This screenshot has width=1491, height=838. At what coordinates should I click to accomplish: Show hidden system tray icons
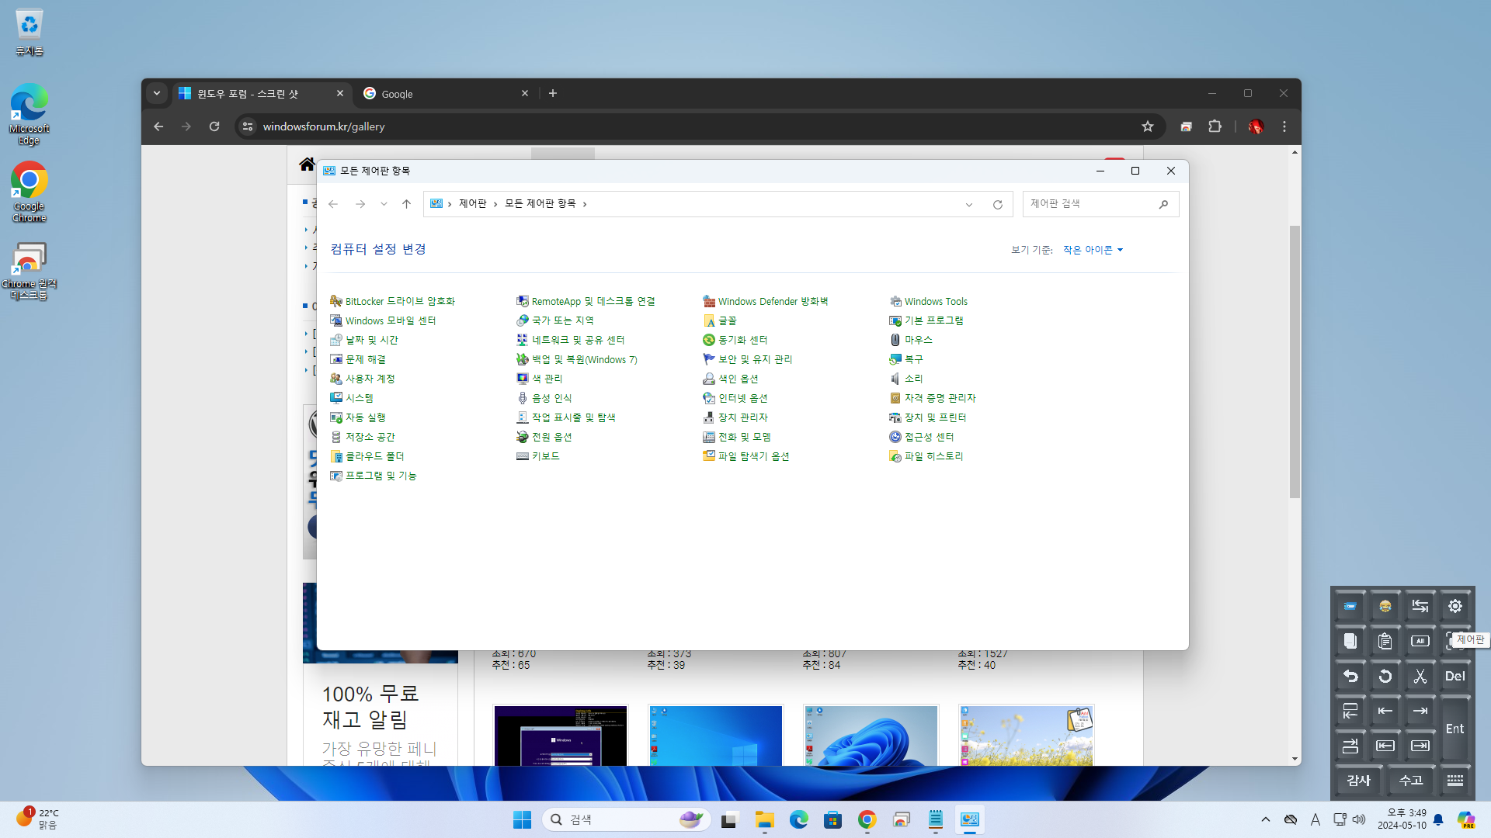[x=1266, y=819]
